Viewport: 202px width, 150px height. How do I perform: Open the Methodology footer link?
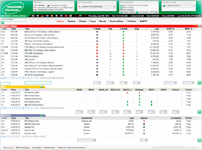(22, 147)
